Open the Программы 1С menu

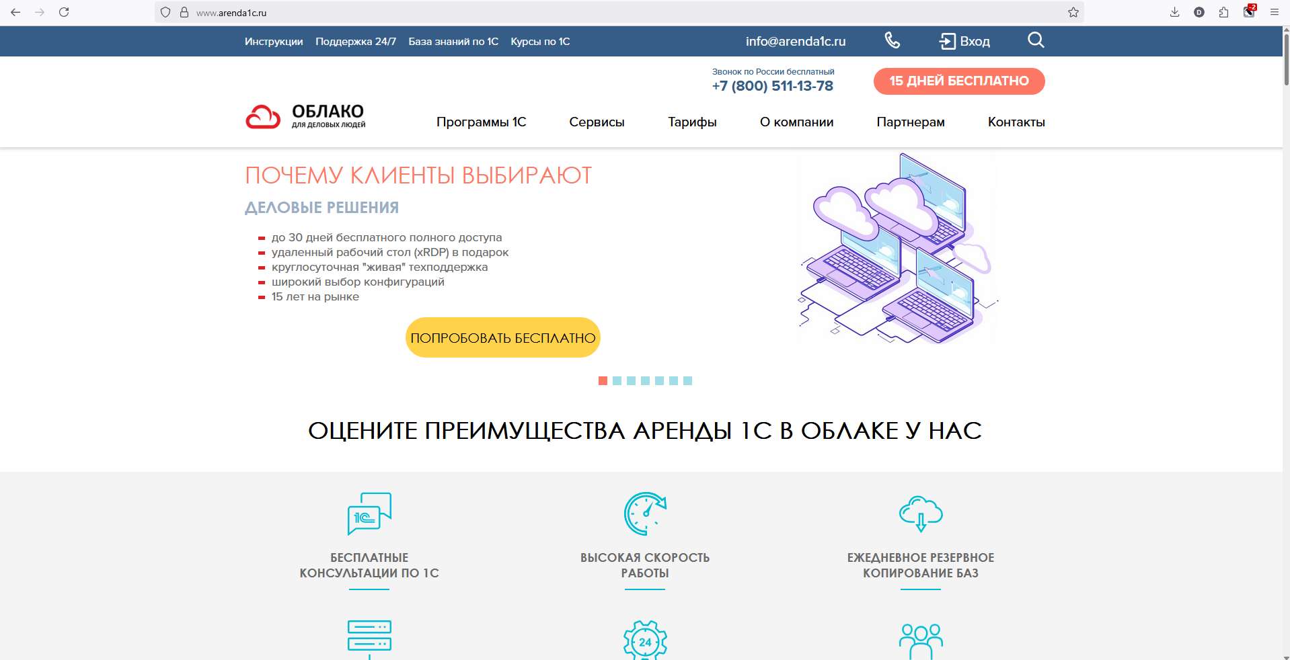(x=482, y=122)
